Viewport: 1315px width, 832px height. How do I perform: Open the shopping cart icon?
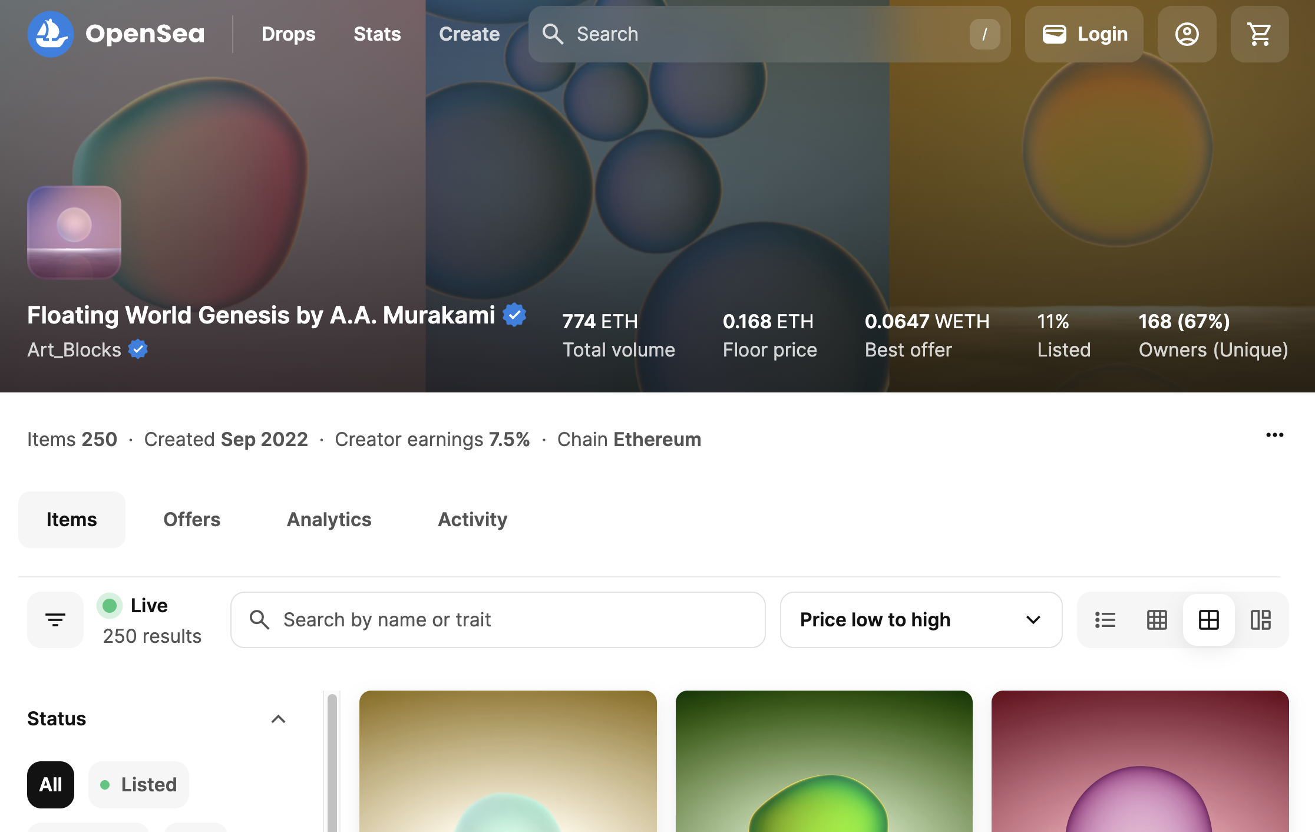coord(1259,34)
